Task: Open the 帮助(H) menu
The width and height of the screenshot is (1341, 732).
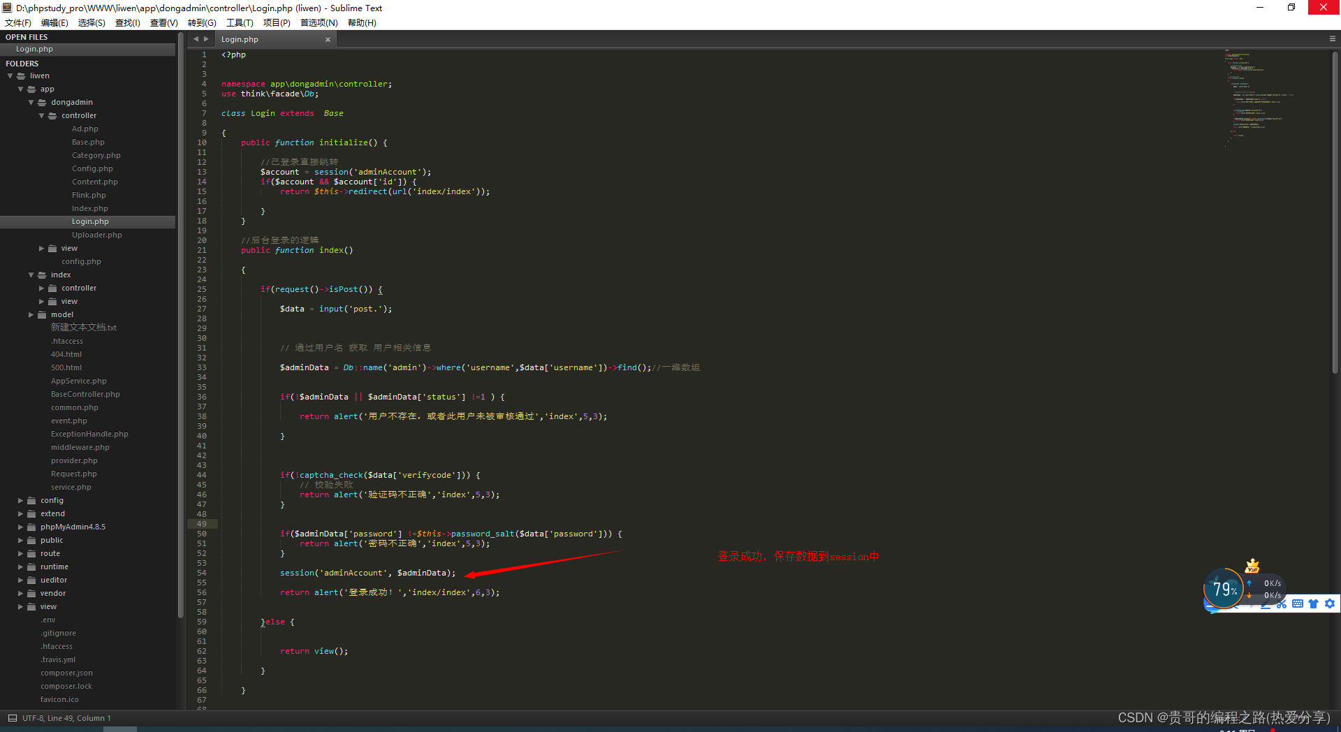Action: point(362,23)
